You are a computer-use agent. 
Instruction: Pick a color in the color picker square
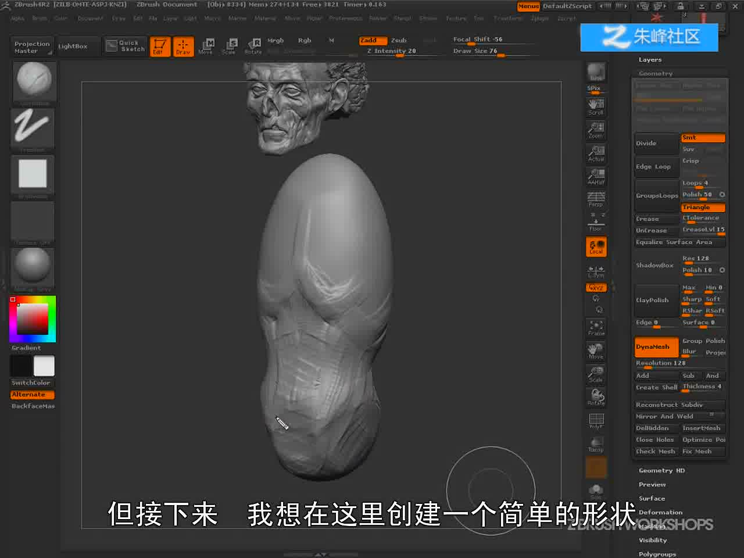coord(32,319)
